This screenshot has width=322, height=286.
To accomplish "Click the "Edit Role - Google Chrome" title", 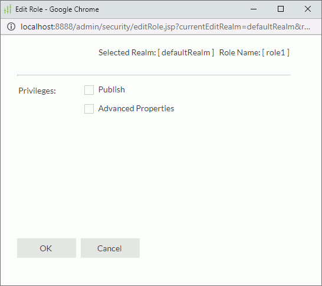I will coord(57,9).
